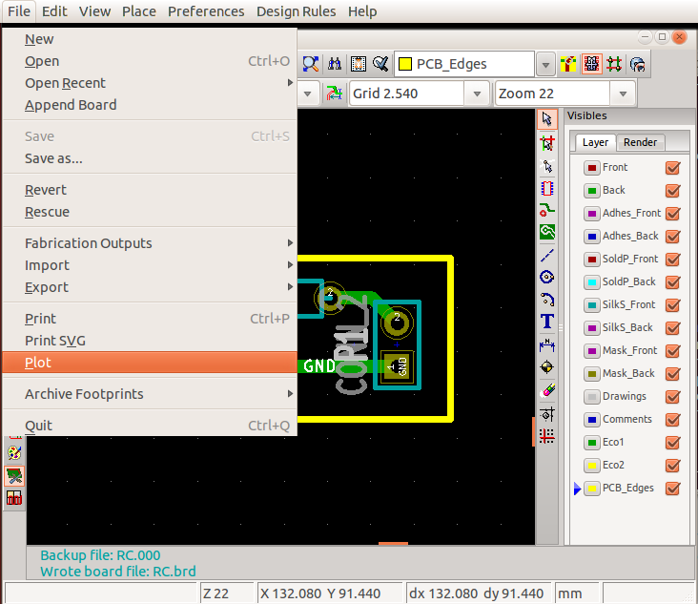Click Append Board in File menu

click(x=150, y=105)
